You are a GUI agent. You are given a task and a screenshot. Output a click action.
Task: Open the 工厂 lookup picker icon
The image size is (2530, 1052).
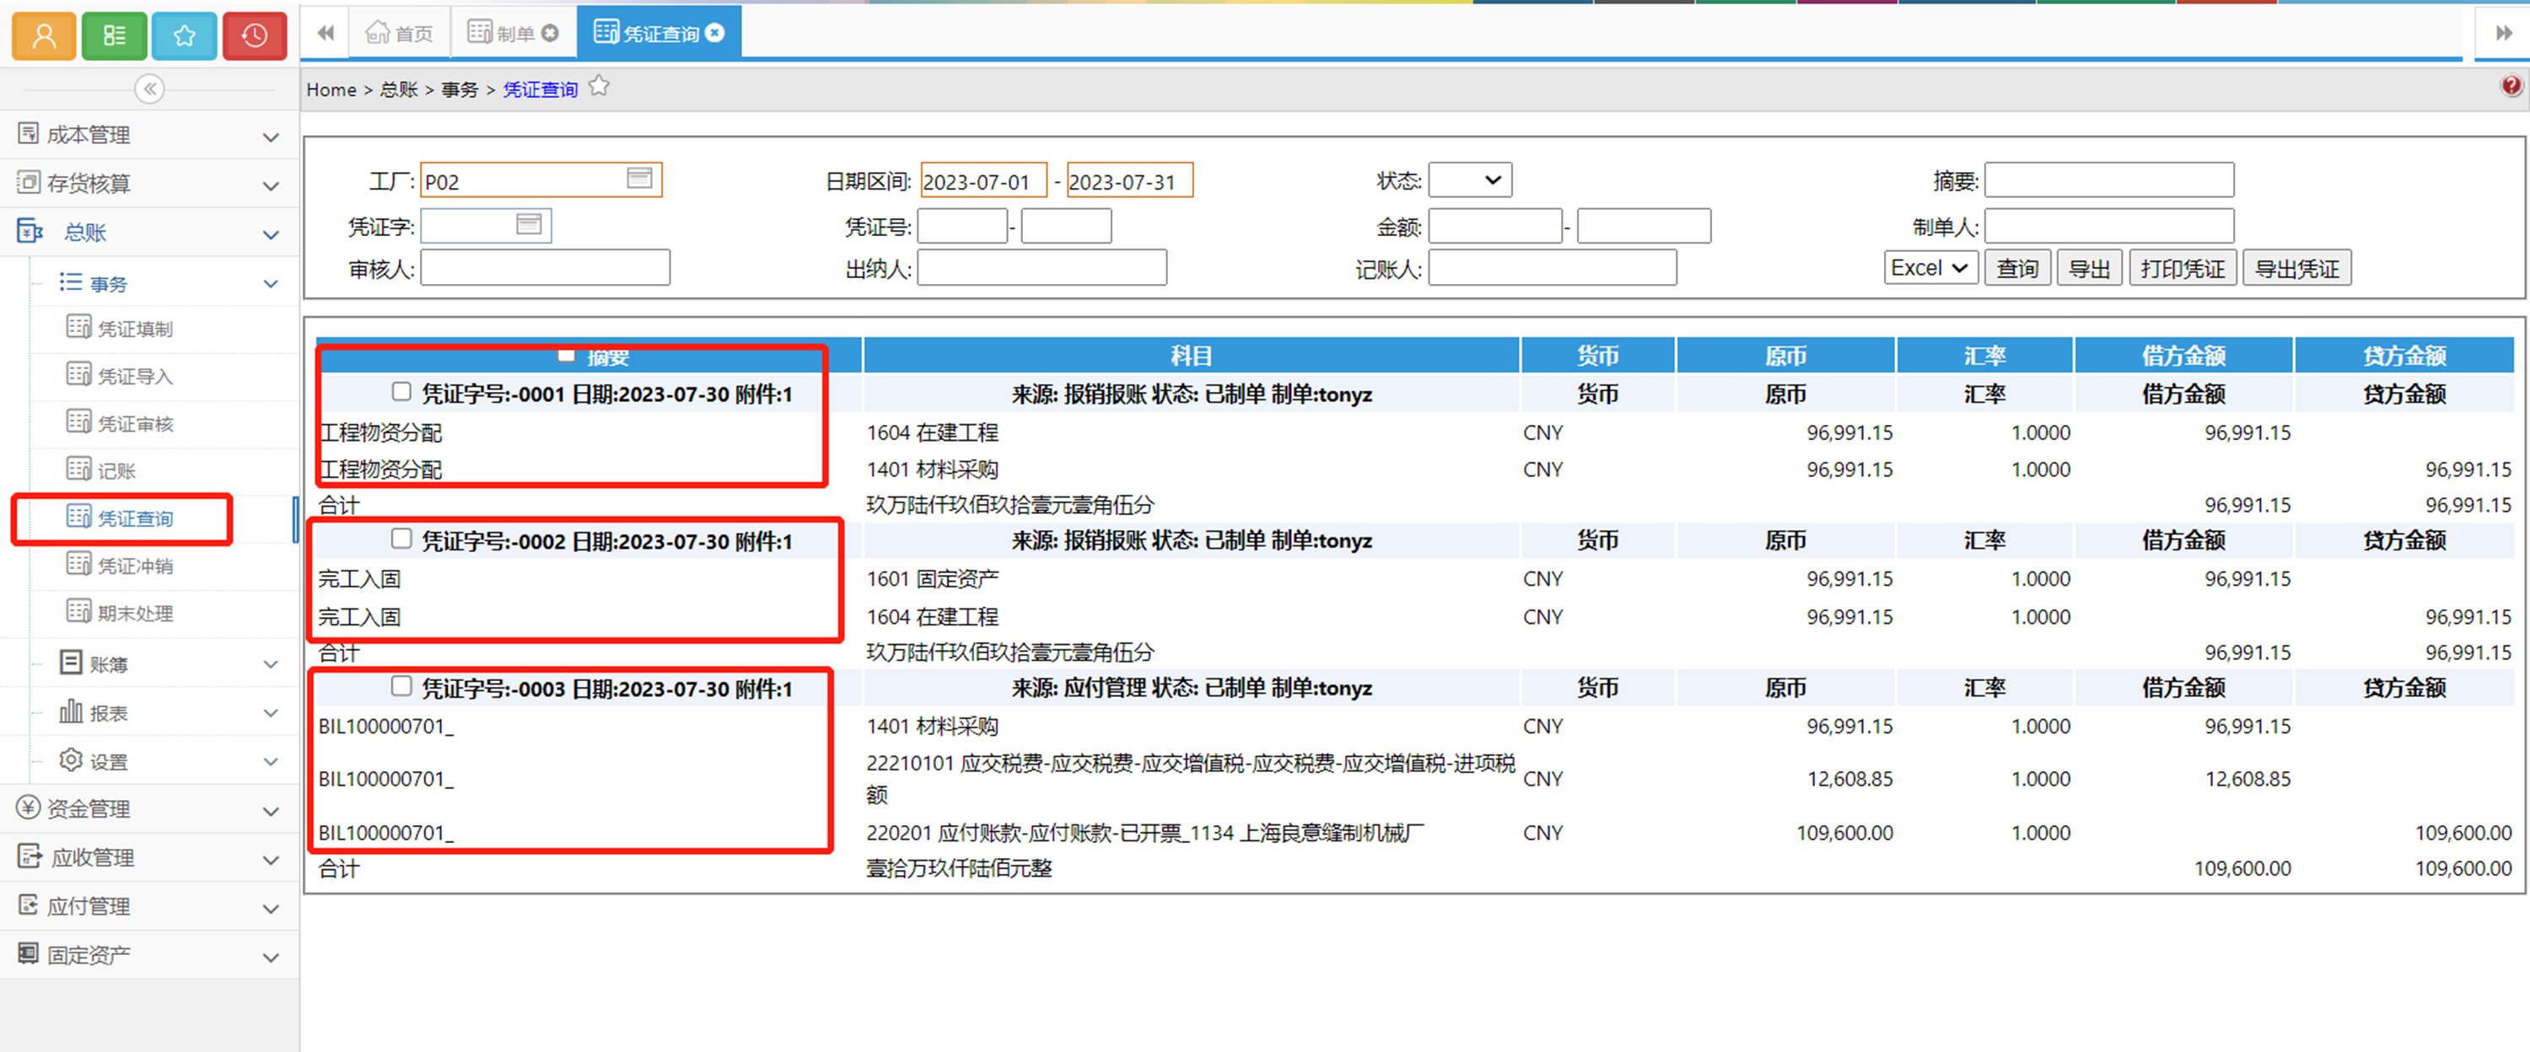[x=639, y=178]
